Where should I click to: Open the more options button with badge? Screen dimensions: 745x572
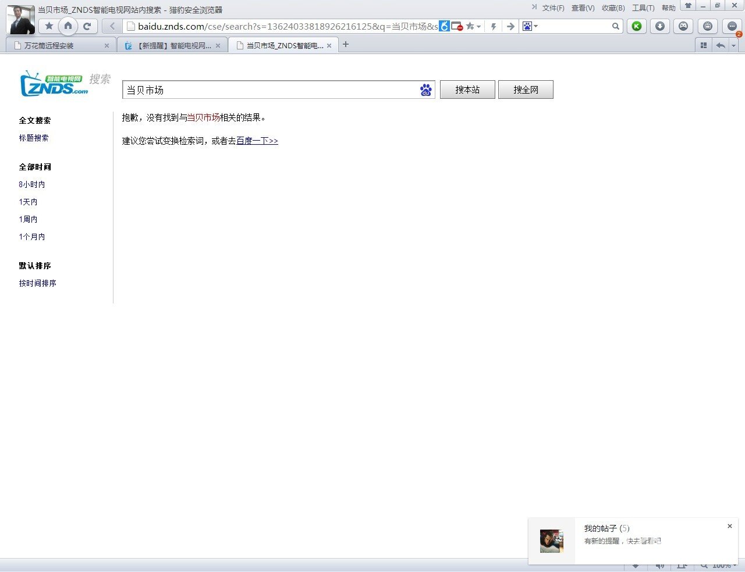[x=732, y=26]
